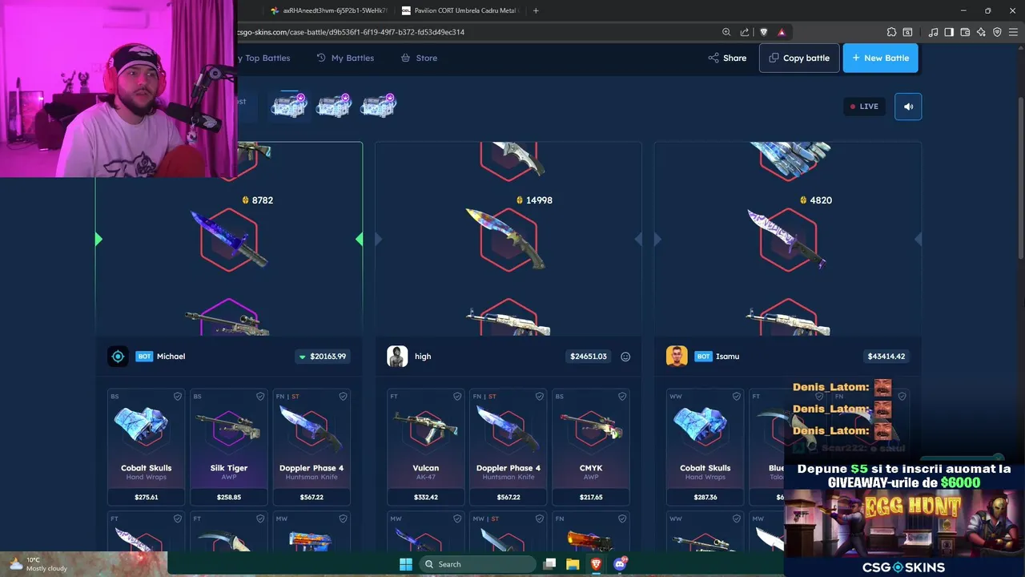Open Michael's Cobalt Skulls Hand Wraps card
Viewport: 1025px width, 577px height.
(147, 446)
